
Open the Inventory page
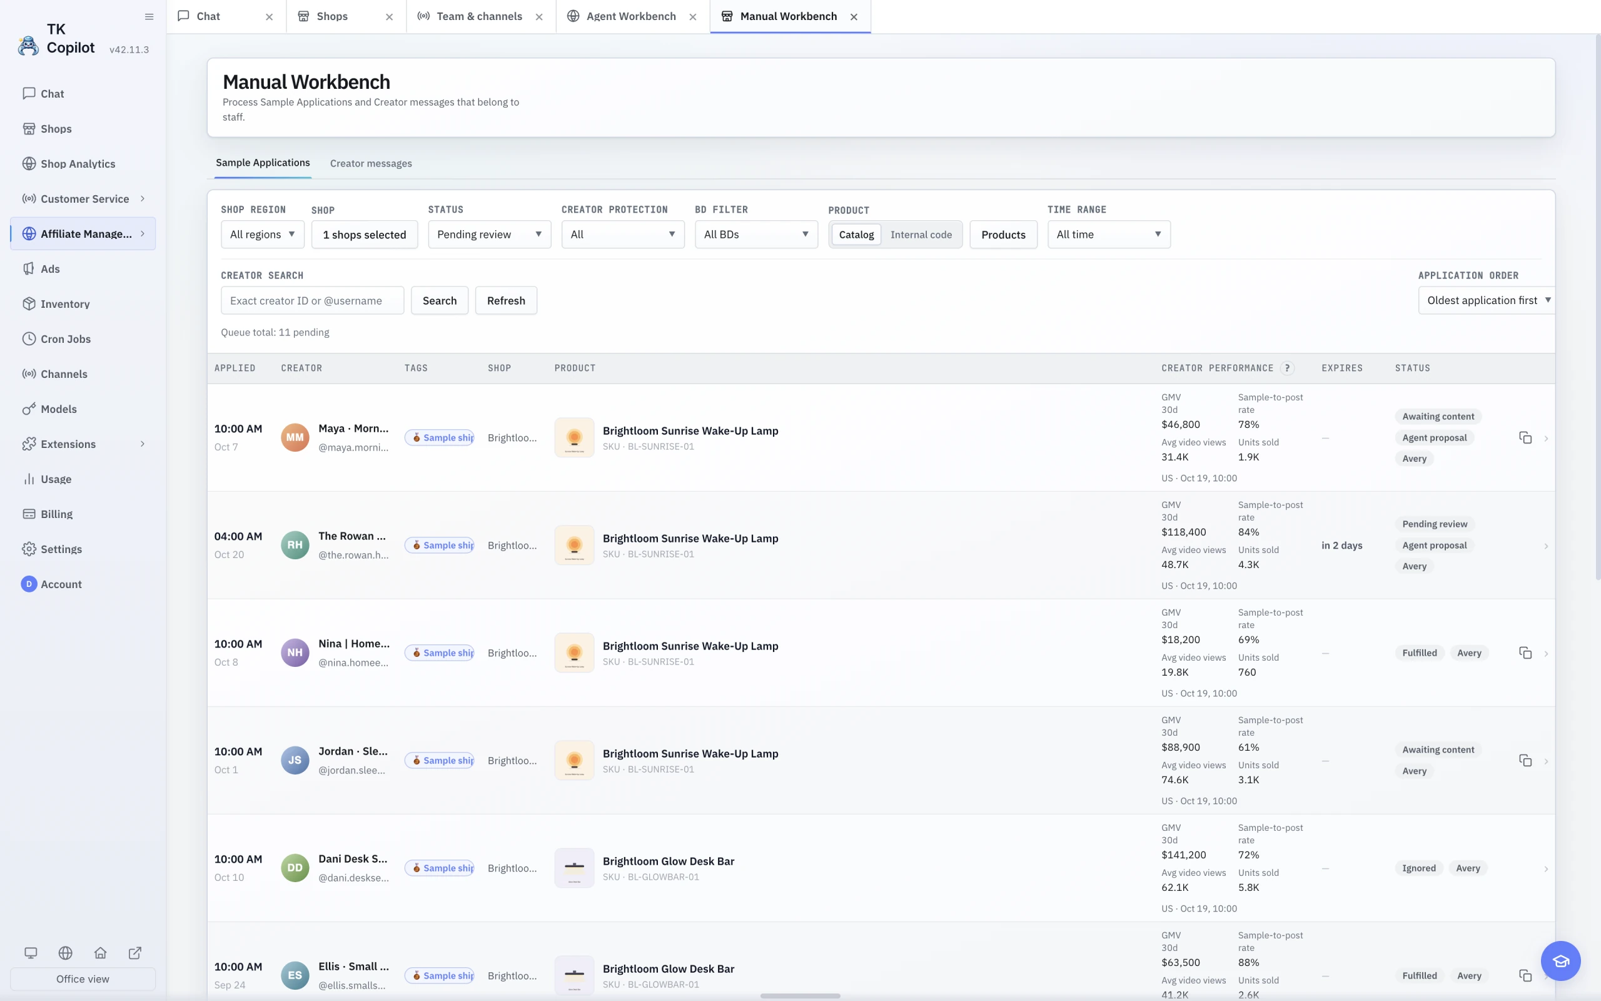(83, 304)
